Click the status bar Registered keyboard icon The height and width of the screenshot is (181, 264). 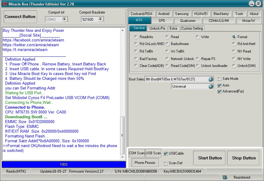(225, 177)
